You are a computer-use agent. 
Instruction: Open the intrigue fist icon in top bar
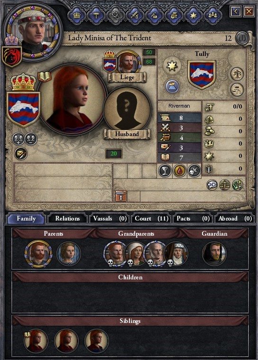point(174,15)
